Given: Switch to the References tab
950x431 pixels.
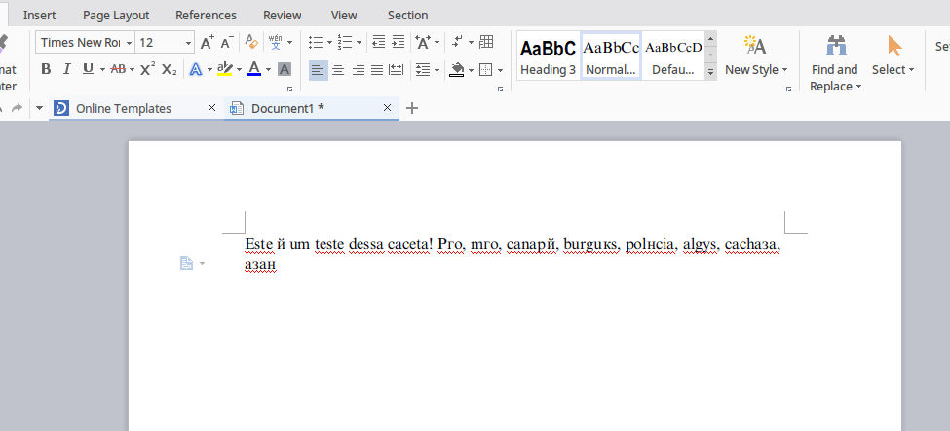Looking at the screenshot, I should (x=206, y=16).
